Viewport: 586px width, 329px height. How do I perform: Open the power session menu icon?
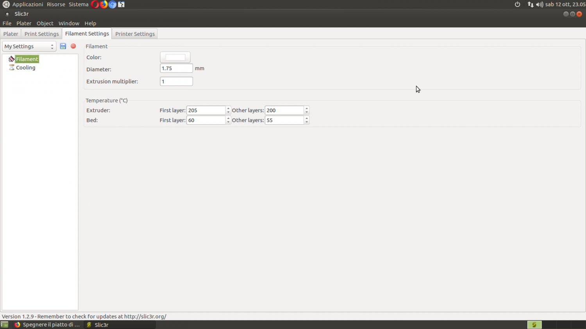[518, 4]
